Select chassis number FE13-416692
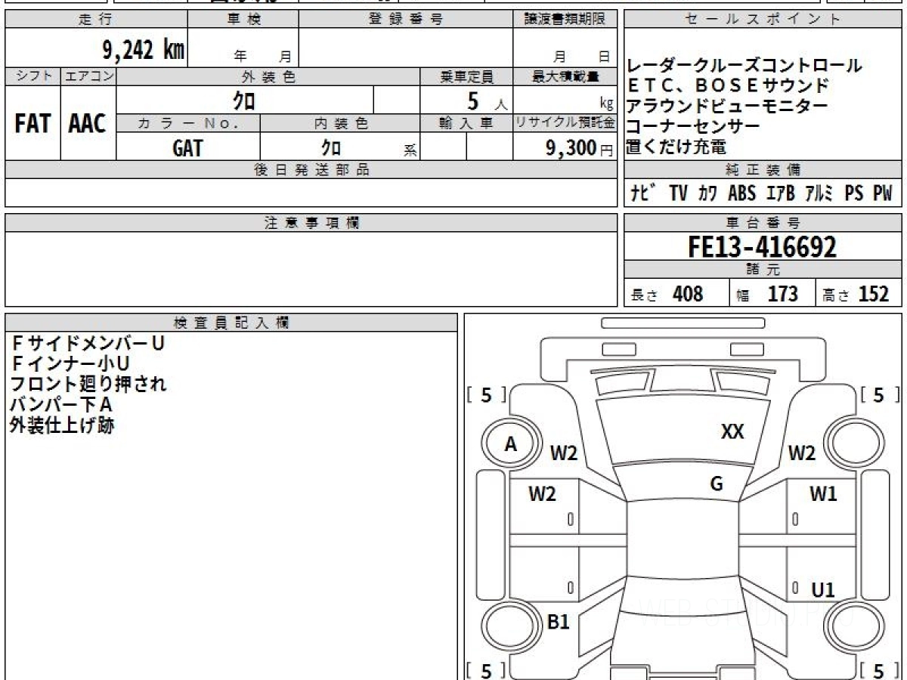Viewport: 907px width, 680px height. (x=763, y=246)
